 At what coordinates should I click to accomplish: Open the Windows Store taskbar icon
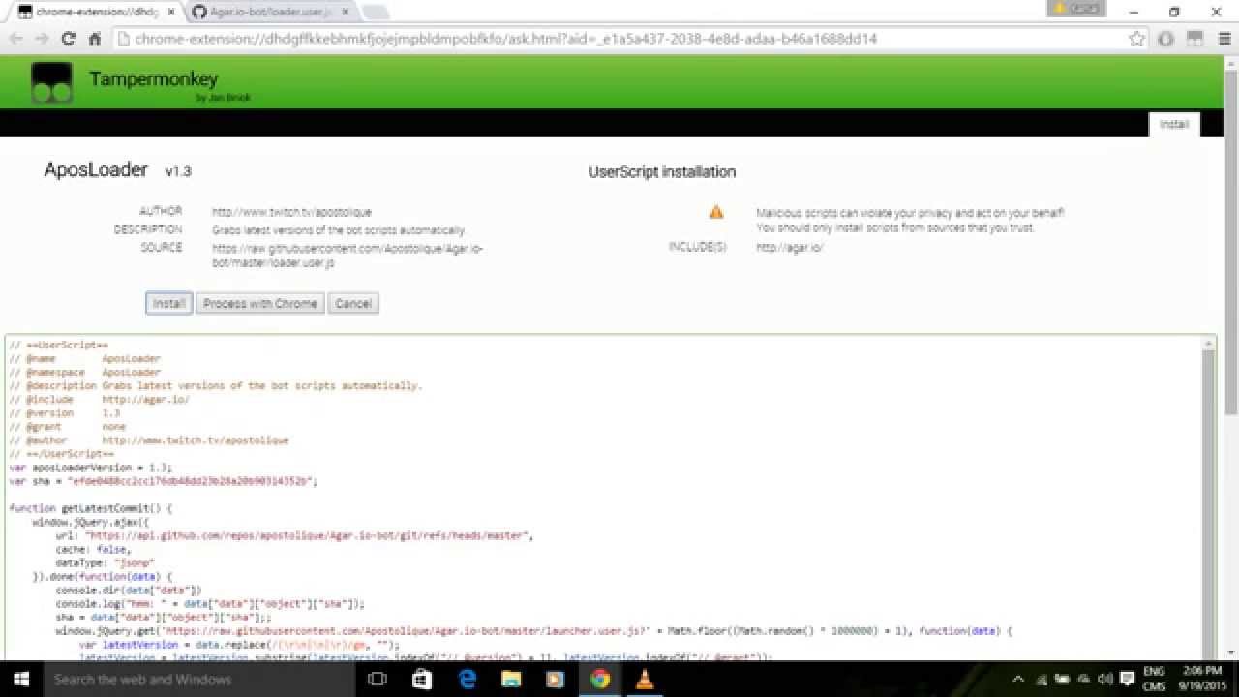422,679
